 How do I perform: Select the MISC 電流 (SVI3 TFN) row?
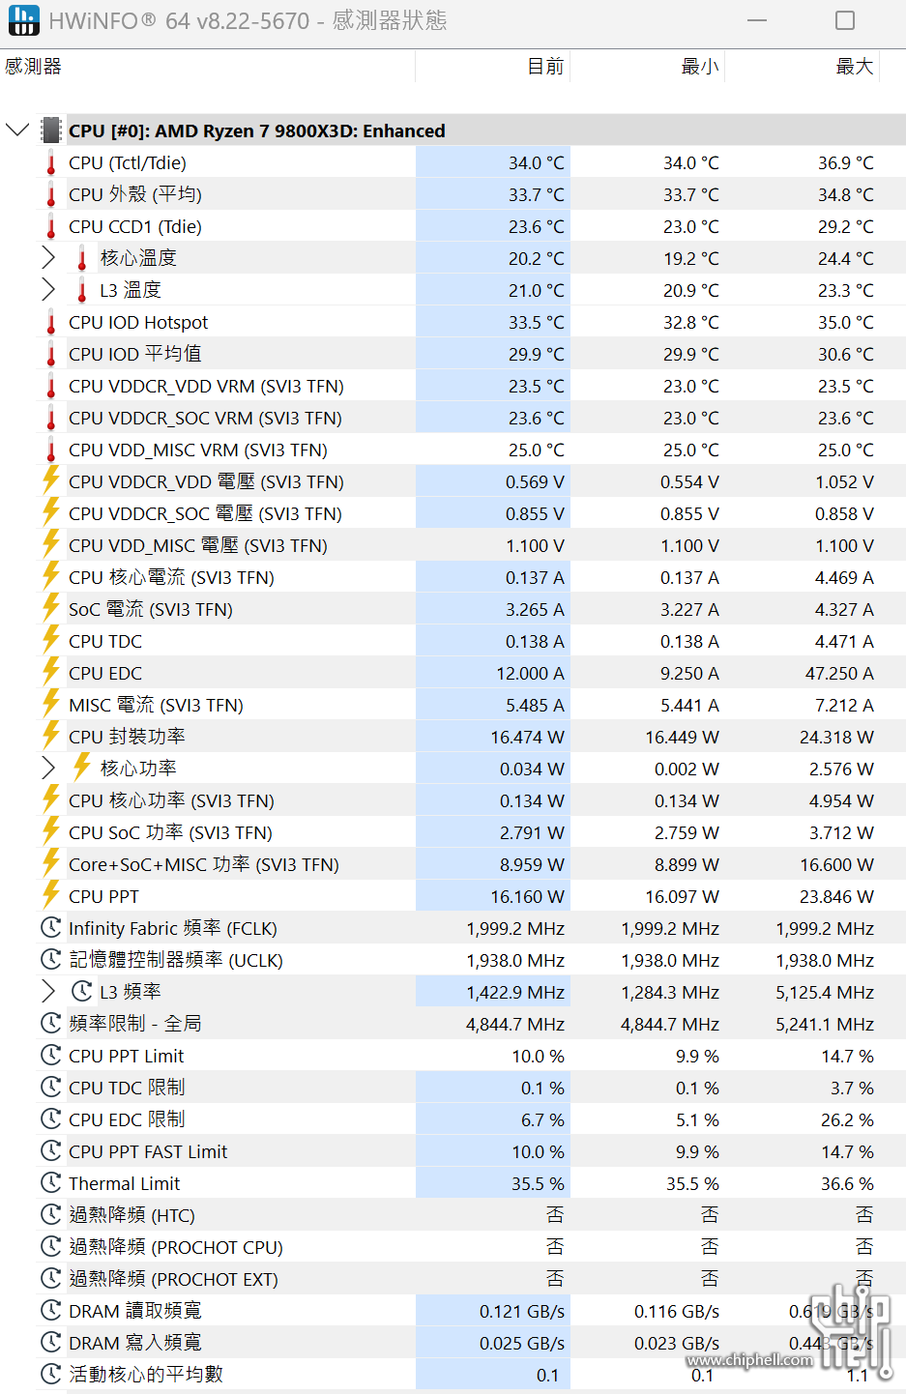(471, 705)
